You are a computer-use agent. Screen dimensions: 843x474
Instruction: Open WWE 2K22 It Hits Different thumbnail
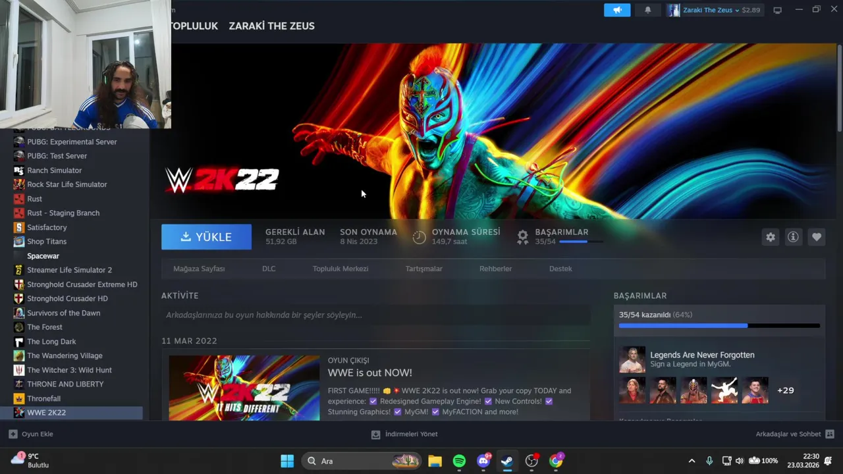pos(244,388)
